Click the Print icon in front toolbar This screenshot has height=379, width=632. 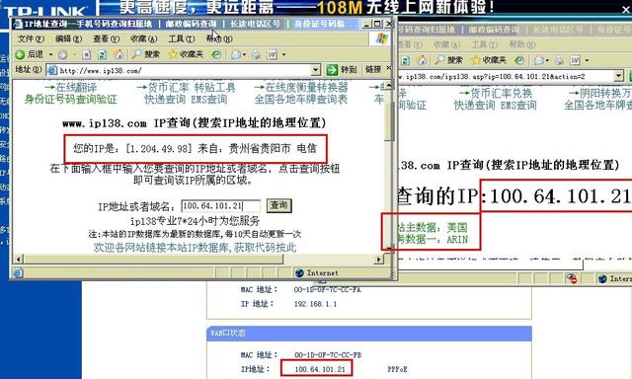click(x=256, y=54)
